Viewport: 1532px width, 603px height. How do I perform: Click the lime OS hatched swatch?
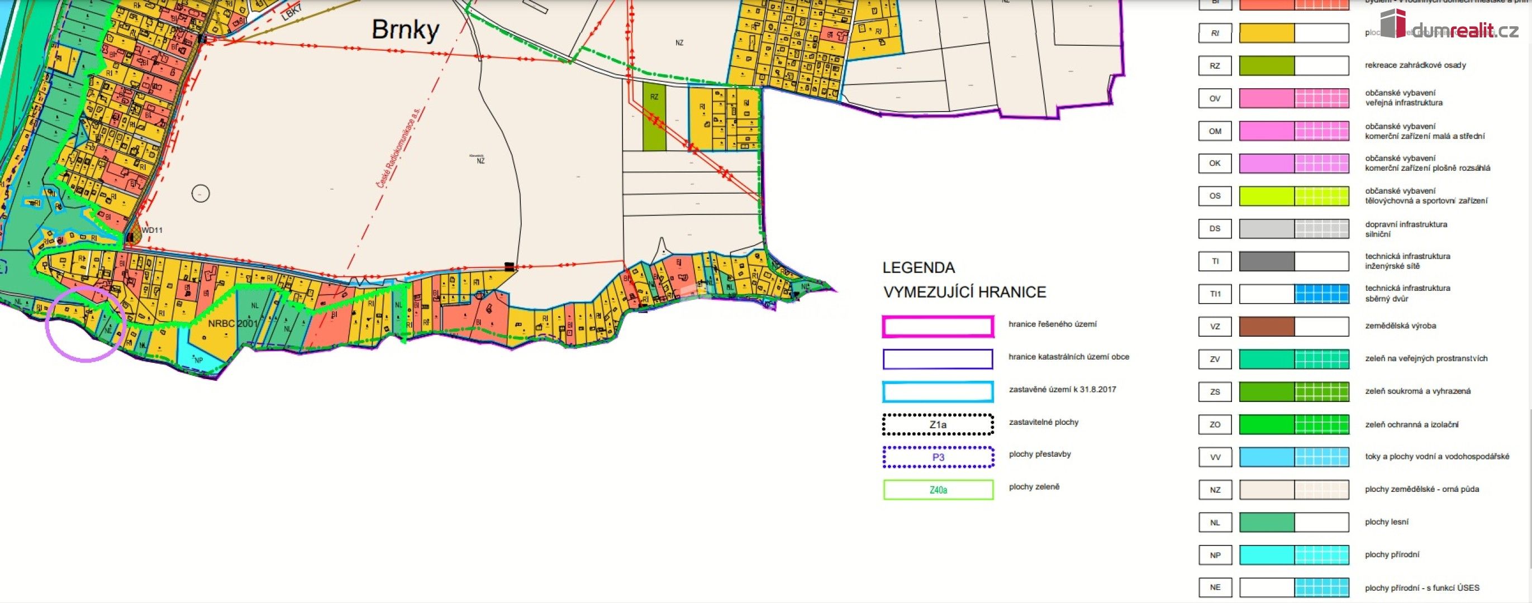1321,196
